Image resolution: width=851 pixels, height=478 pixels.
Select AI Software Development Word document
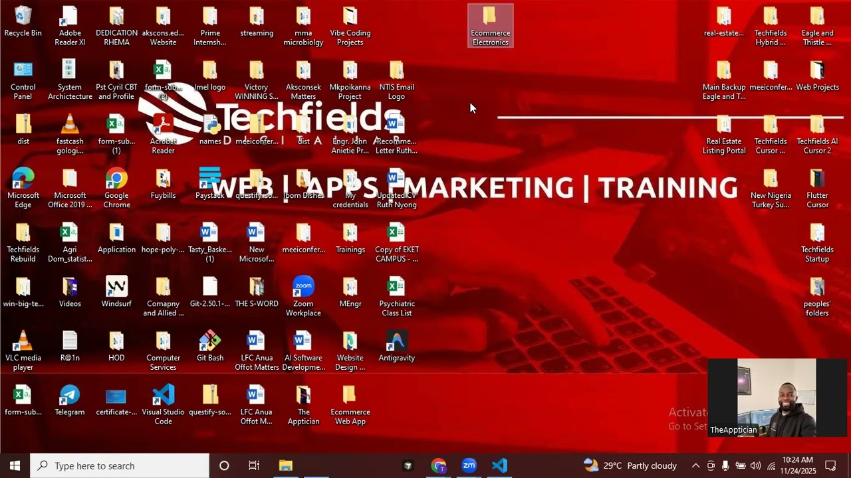303,351
